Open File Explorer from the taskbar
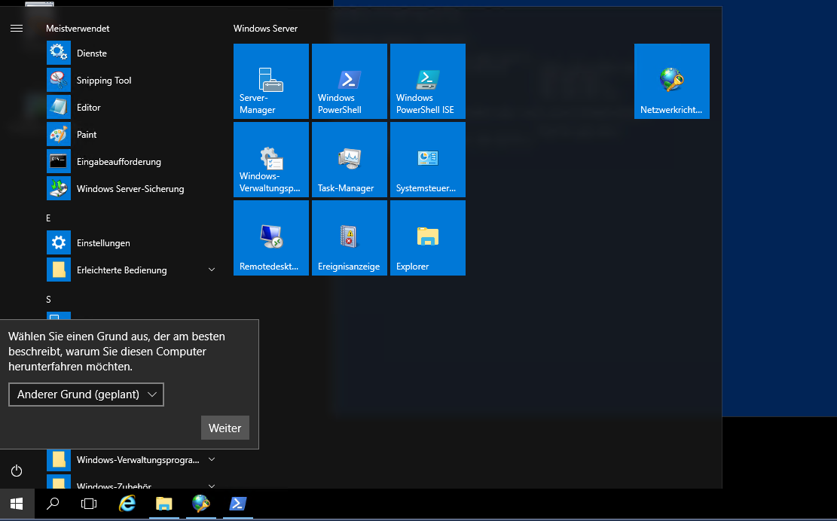This screenshot has width=837, height=521. click(x=164, y=504)
